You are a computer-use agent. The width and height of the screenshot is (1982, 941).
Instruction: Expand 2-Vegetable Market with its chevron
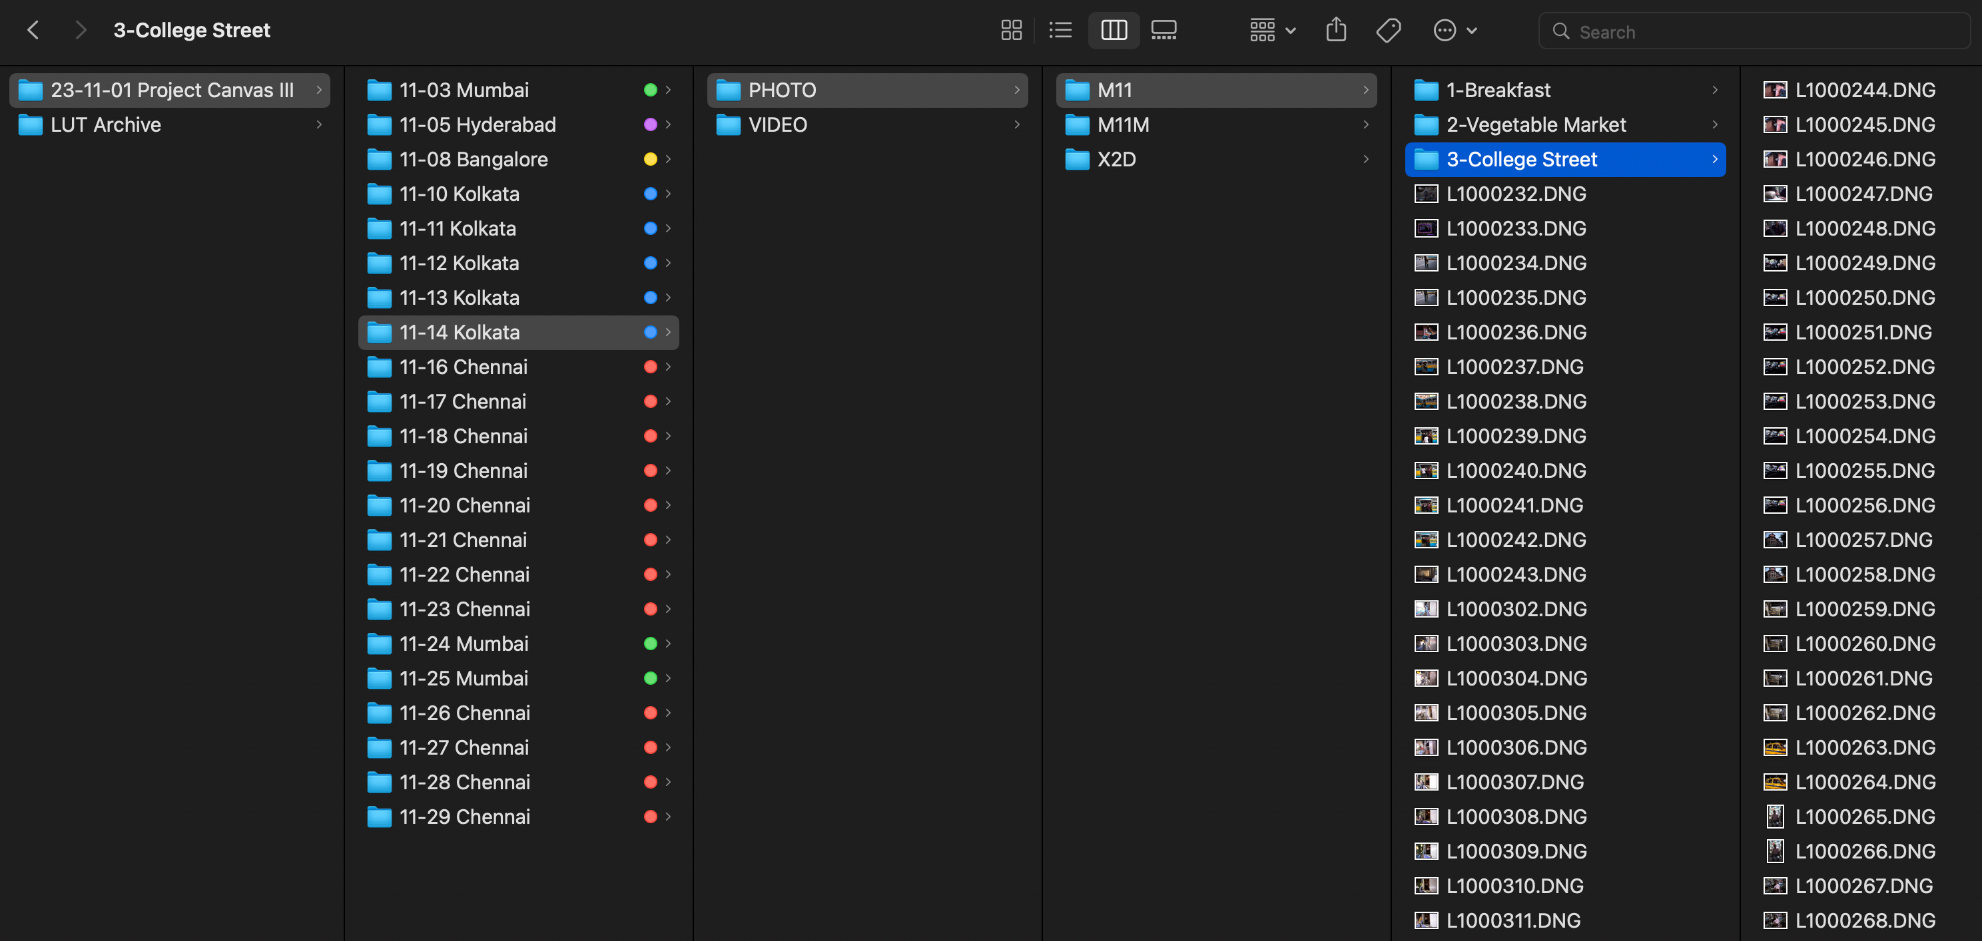coord(1714,124)
